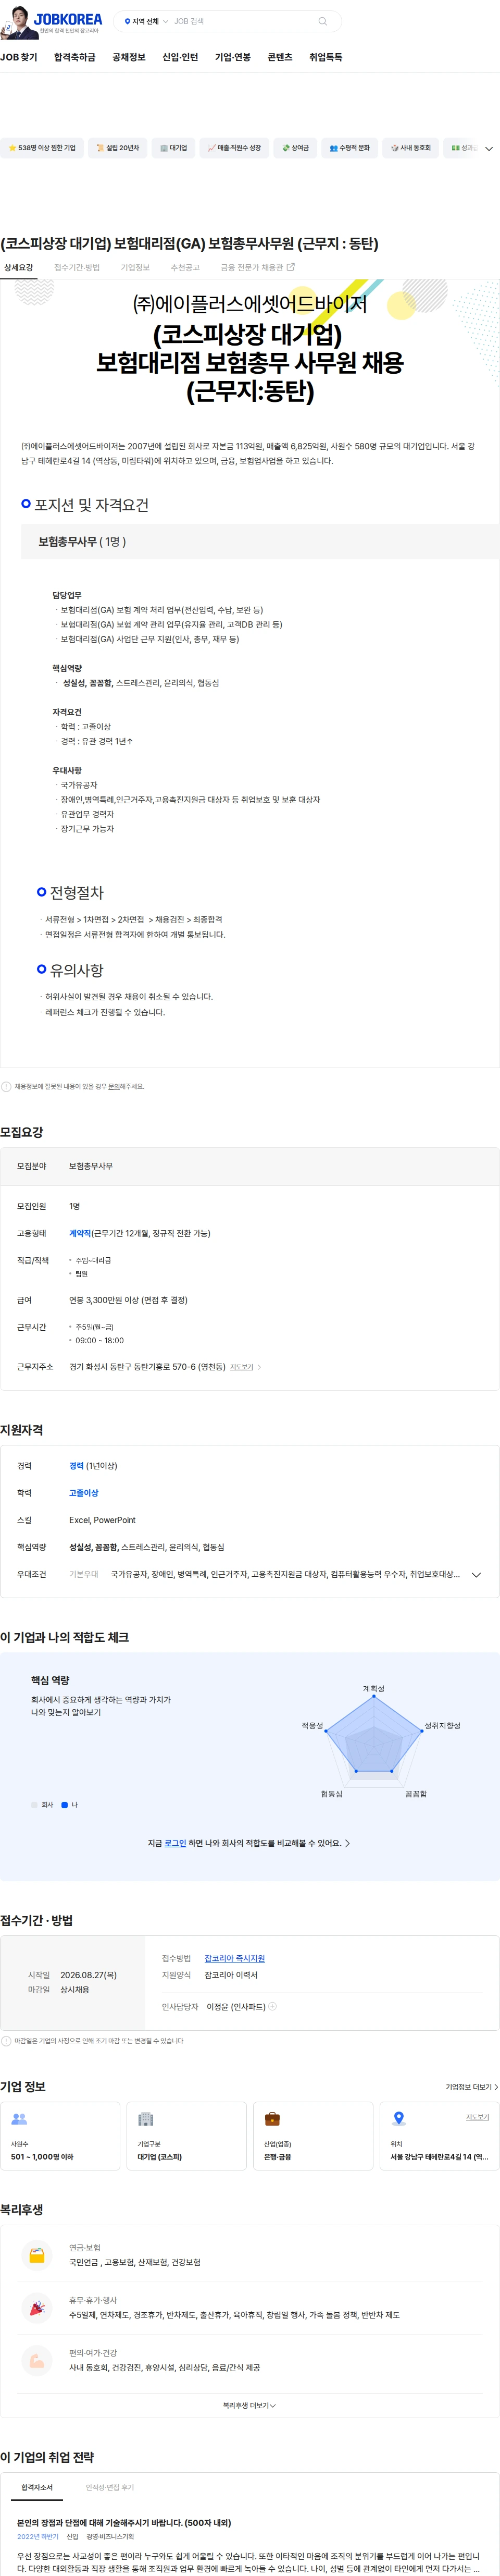The width and height of the screenshot is (500, 2576).
Task: Expand 복리후생 더보기
Action: pos(249,2406)
